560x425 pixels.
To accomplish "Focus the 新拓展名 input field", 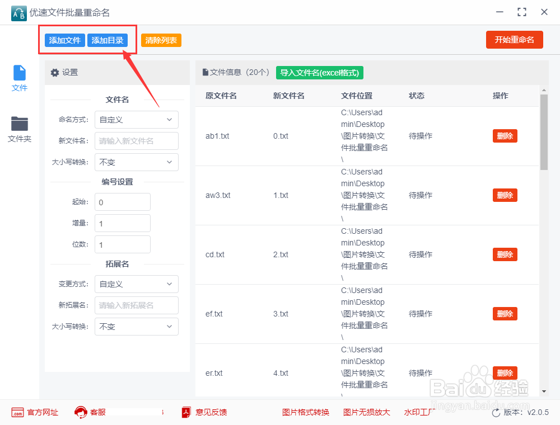I will [137, 305].
